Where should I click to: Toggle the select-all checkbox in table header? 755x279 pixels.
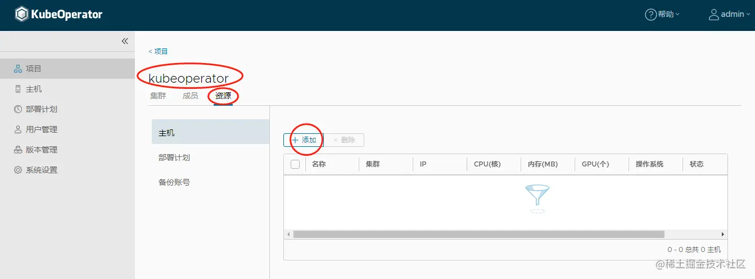click(x=295, y=164)
